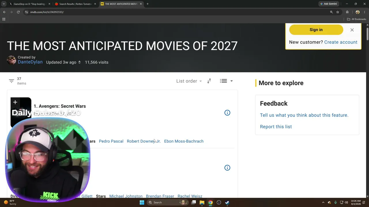Open the Create account link

(341, 42)
